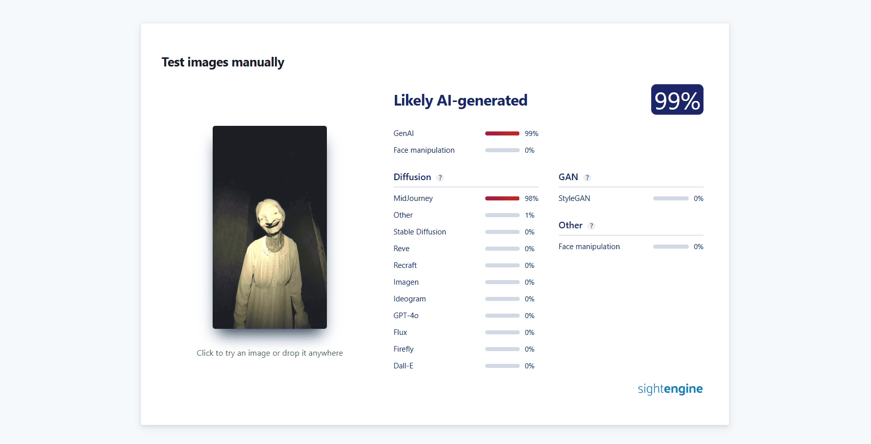This screenshot has width=871, height=444.
Task: Click the GenAI 99% progress bar
Action: [x=502, y=133]
